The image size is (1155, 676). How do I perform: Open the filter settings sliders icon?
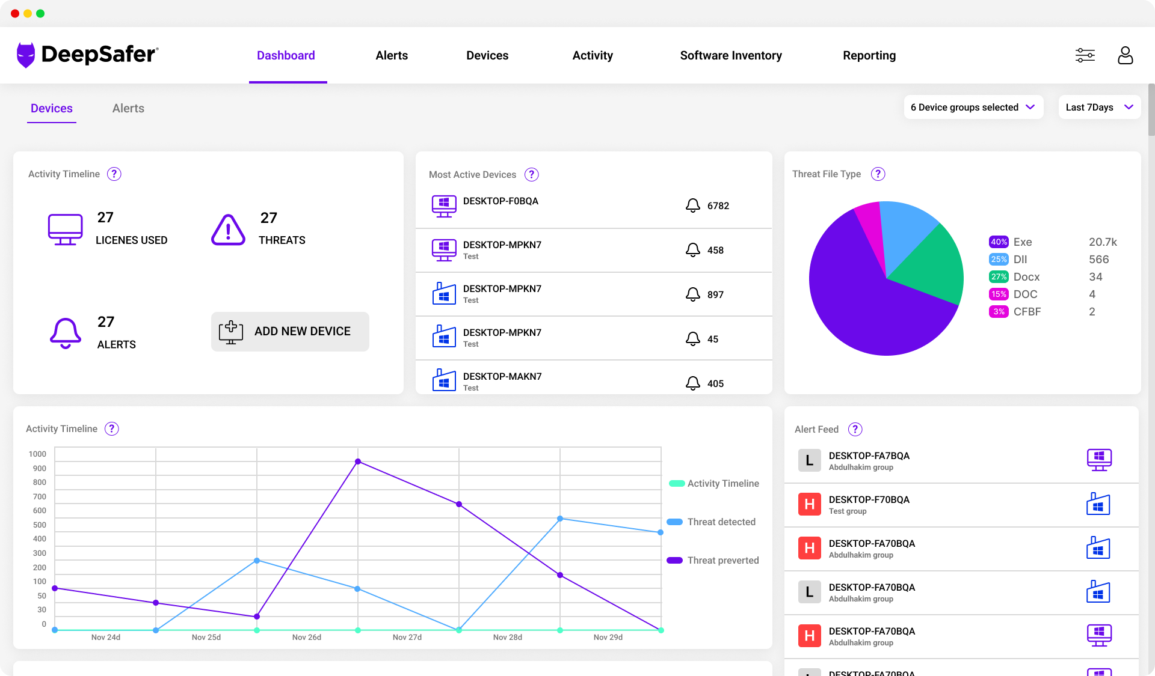pos(1085,55)
